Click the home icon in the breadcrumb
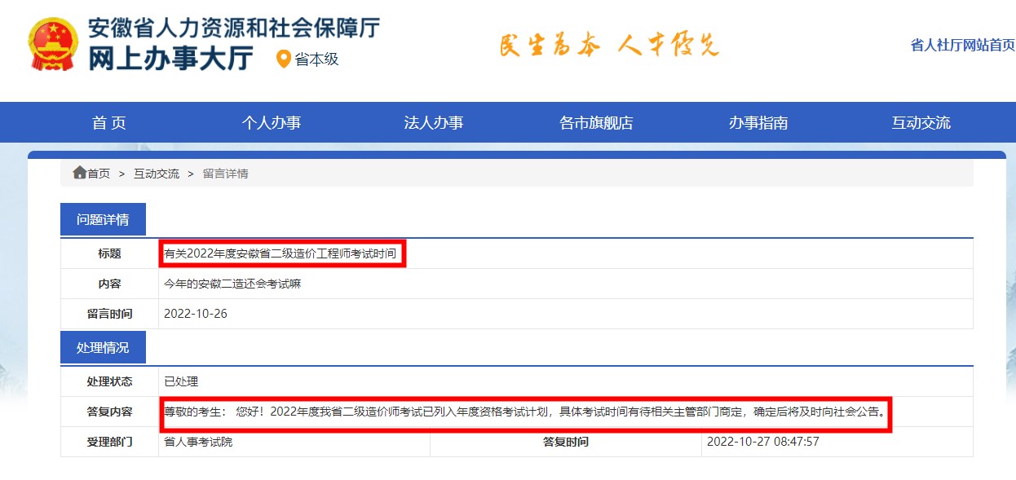This screenshot has height=480, width=1016. [79, 172]
